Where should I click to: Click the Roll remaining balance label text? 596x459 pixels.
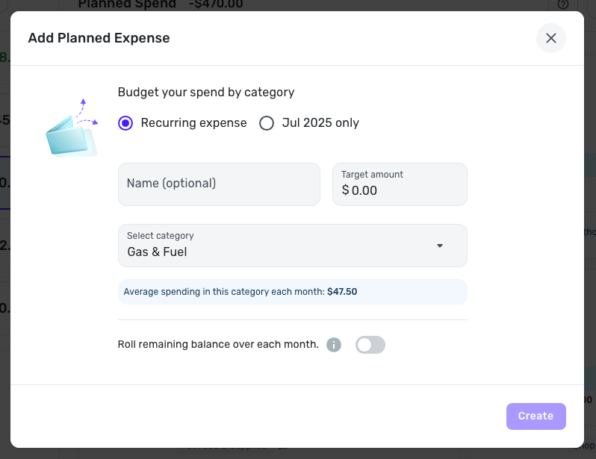coord(218,345)
